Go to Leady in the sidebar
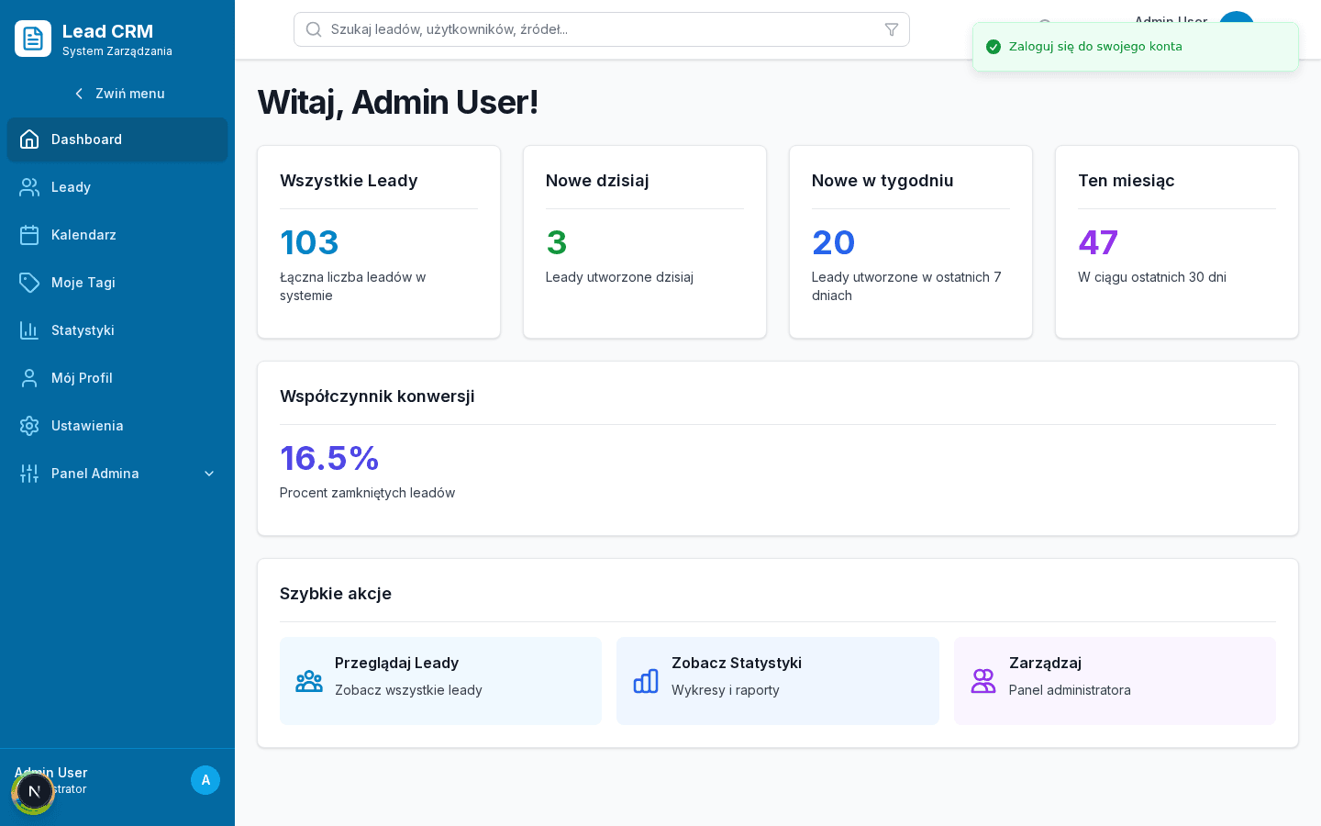 (117, 187)
